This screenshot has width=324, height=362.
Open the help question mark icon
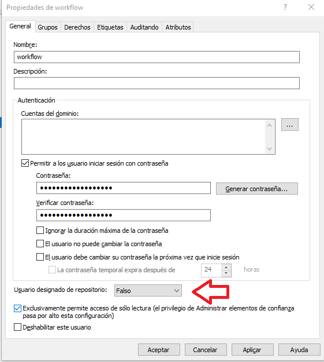pos(285,7)
